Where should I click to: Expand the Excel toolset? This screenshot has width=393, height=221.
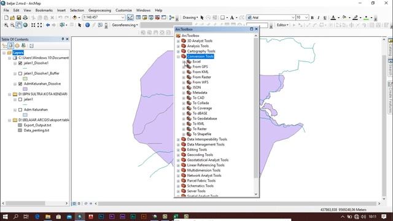pyautogui.click(x=184, y=61)
